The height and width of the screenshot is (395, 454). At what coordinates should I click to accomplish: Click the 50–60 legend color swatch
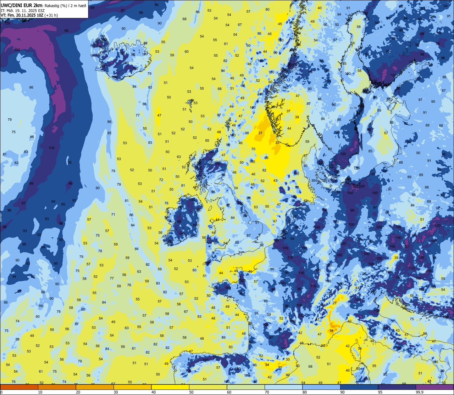point(208,387)
